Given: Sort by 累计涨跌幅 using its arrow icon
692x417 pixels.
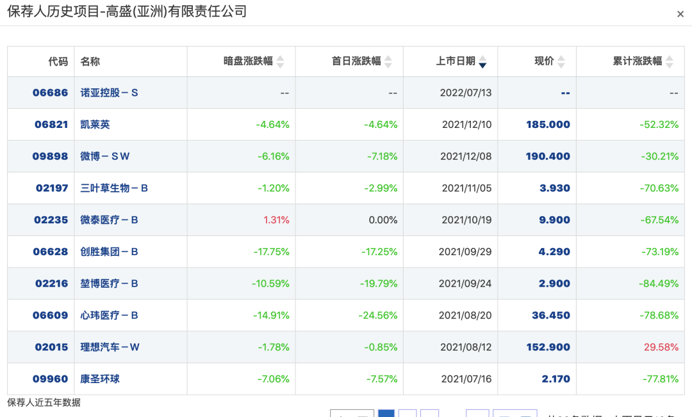Looking at the screenshot, I should (x=670, y=61).
